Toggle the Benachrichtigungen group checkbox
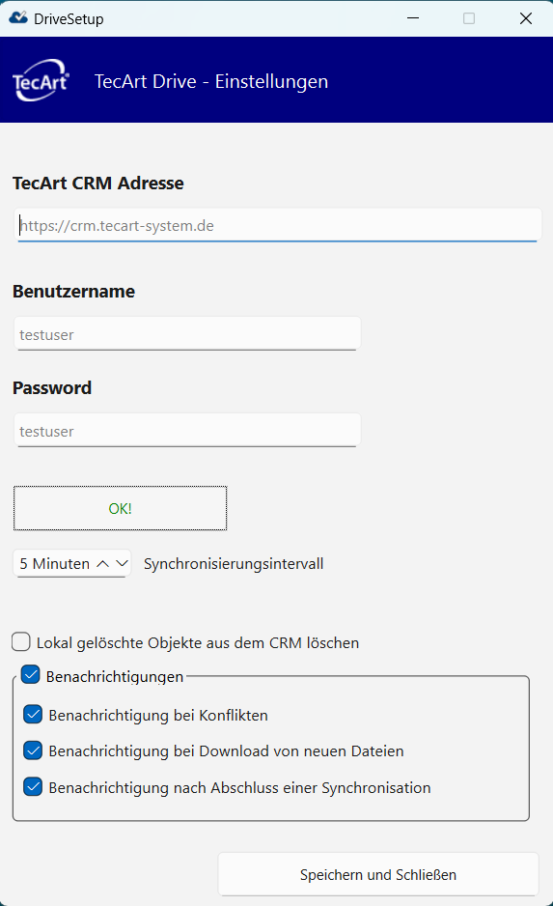Viewport: 553px width, 906px height. [31, 674]
